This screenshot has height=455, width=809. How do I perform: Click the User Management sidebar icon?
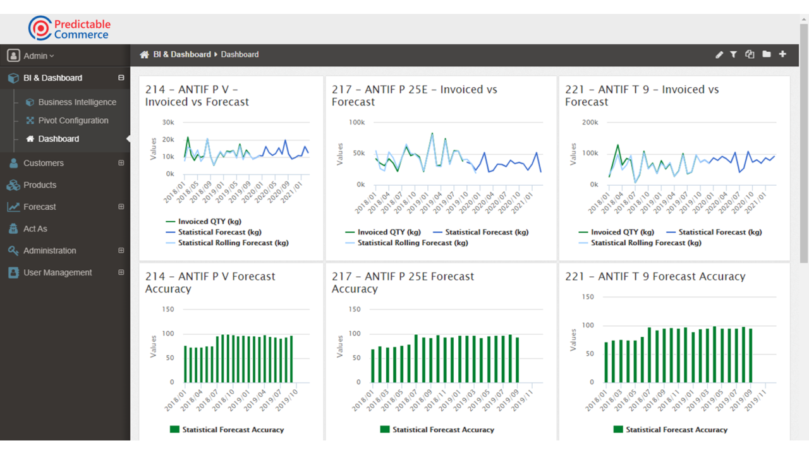(x=13, y=272)
